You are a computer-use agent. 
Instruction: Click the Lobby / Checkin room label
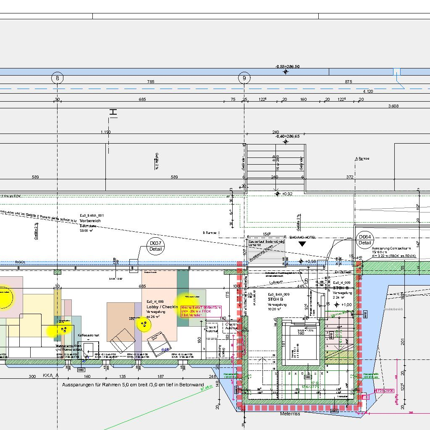click(162, 307)
